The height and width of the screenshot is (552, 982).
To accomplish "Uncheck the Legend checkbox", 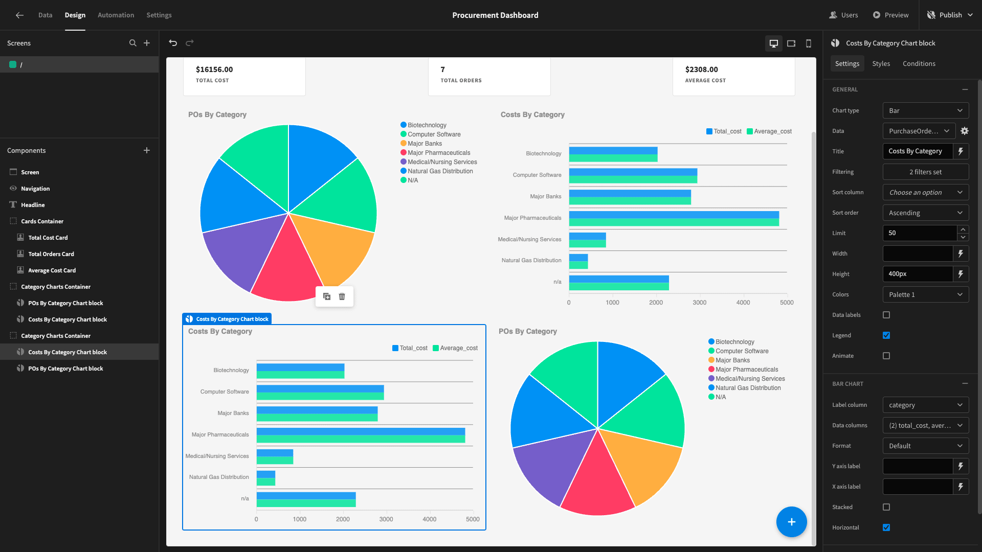I will pyautogui.click(x=886, y=335).
